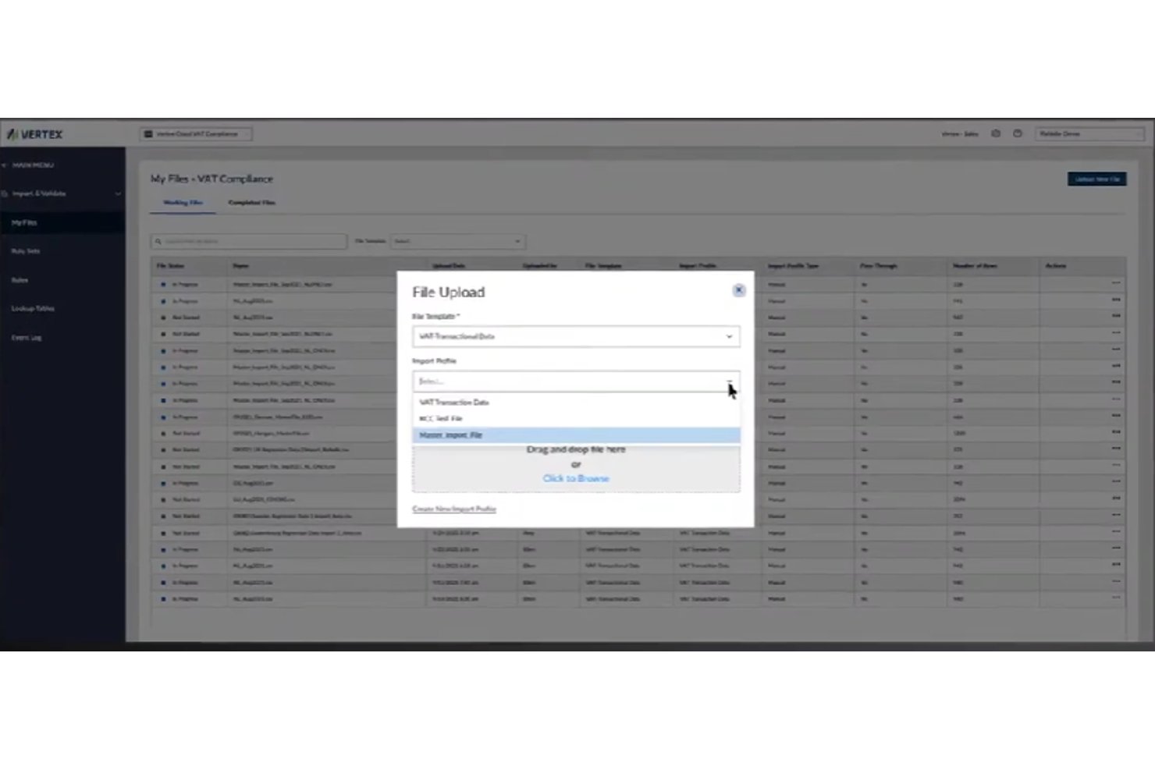Click the Upload New File button
Image resolution: width=1155 pixels, height=770 pixels.
tap(1096, 179)
